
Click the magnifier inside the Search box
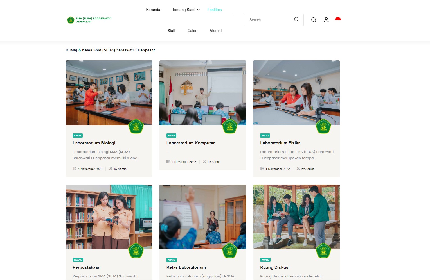[296, 19]
